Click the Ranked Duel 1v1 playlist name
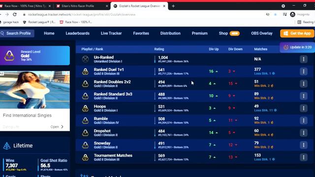Image resolution: width=315 pixels, height=177 pixels. tap(109, 70)
